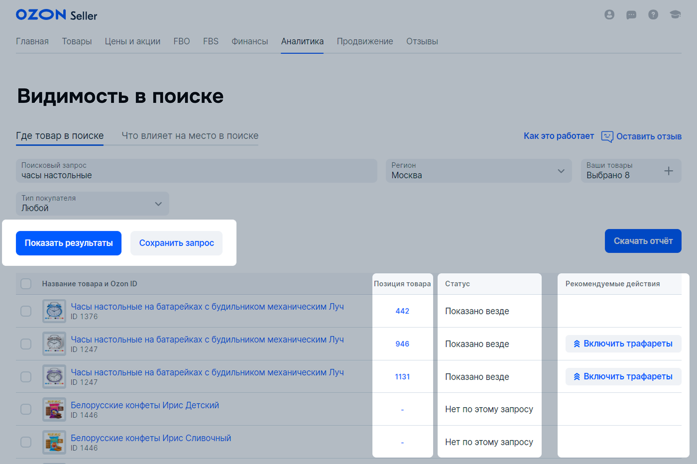
Task: Click the feedback icon beside Оставить отзыв
Action: click(x=607, y=136)
